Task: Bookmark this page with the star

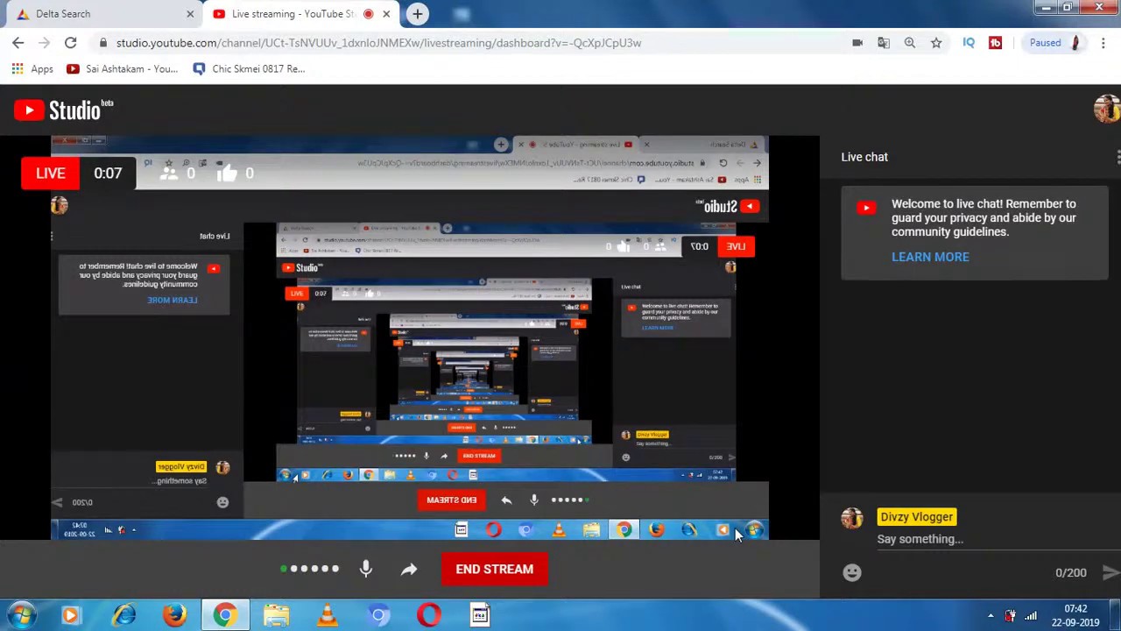Action: click(936, 42)
